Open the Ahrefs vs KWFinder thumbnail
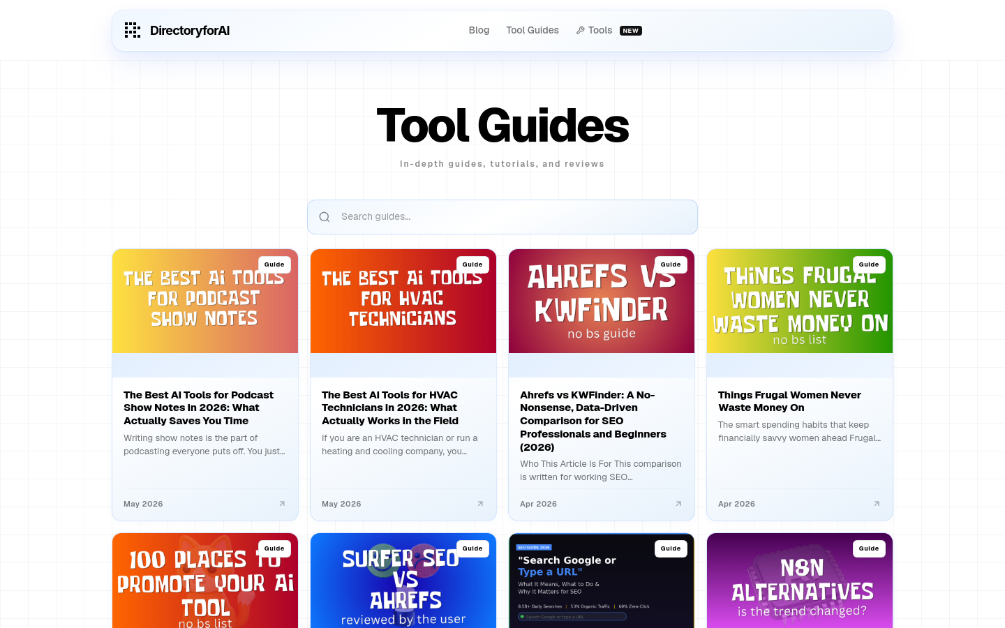 602,301
